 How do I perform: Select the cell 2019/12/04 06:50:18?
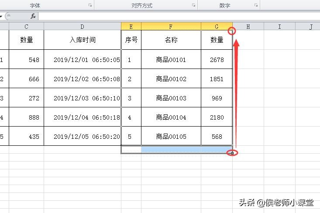tap(83, 117)
